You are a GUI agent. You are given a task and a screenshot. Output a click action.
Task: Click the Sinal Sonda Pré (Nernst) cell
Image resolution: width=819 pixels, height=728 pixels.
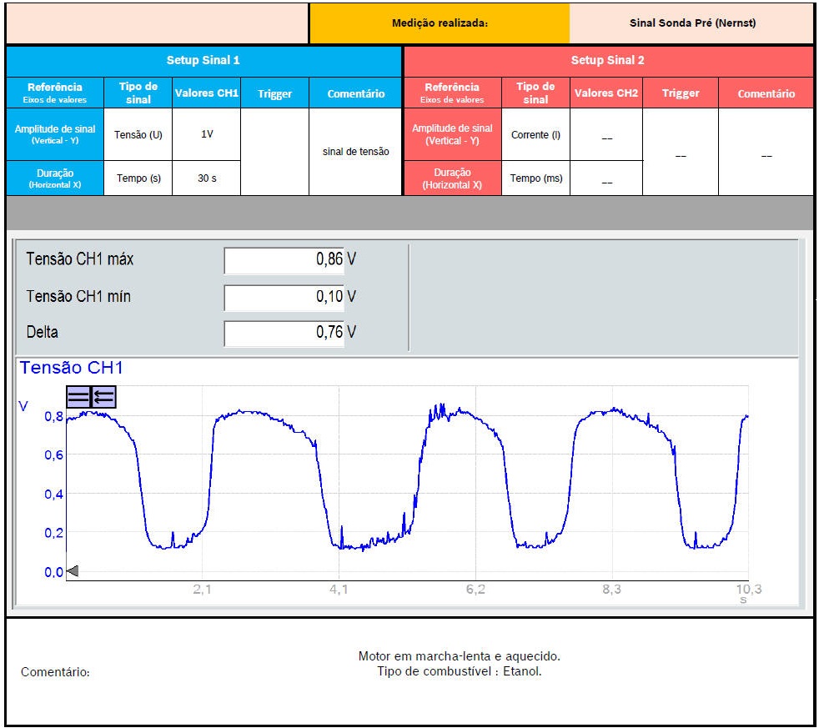click(691, 23)
